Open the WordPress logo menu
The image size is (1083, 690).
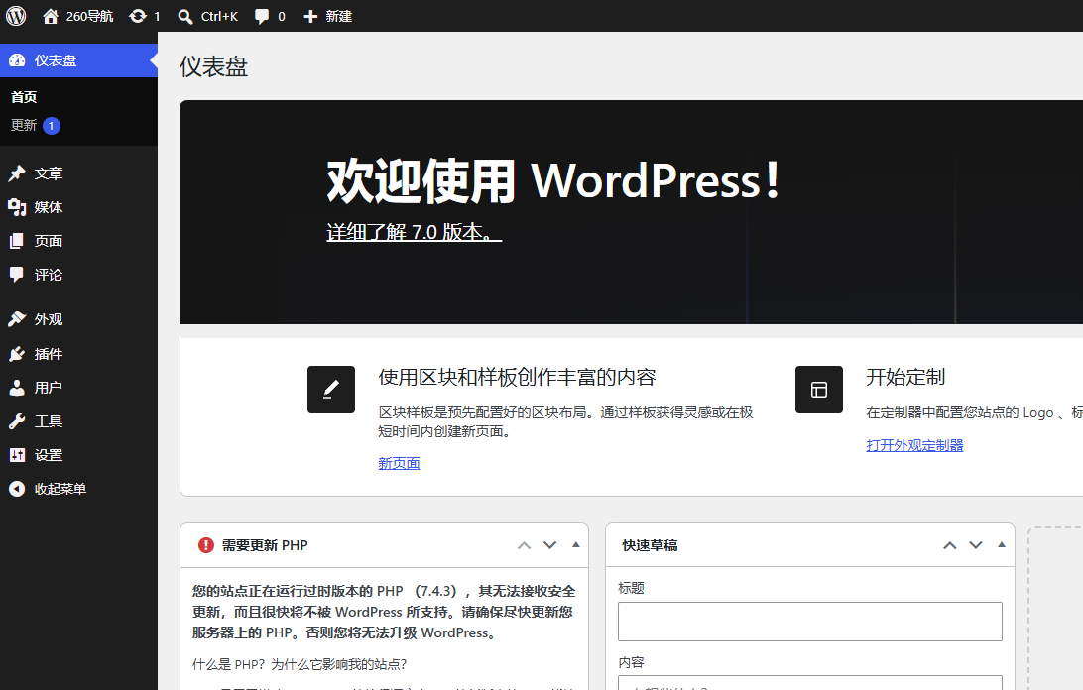(x=16, y=16)
